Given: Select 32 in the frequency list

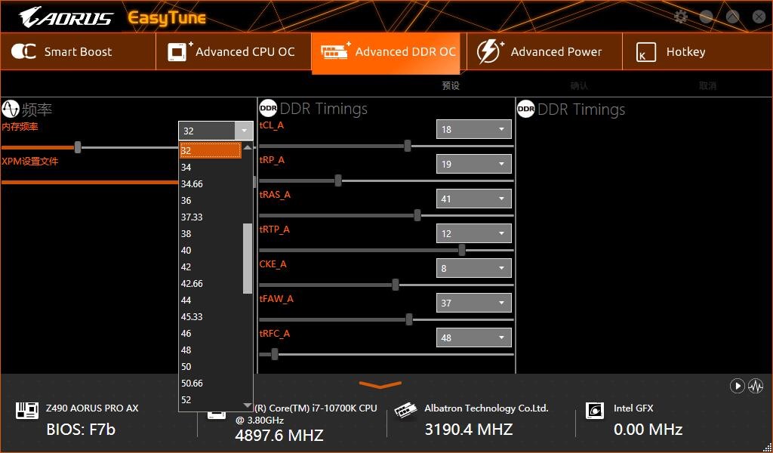Looking at the screenshot, I should coord(211,151).
